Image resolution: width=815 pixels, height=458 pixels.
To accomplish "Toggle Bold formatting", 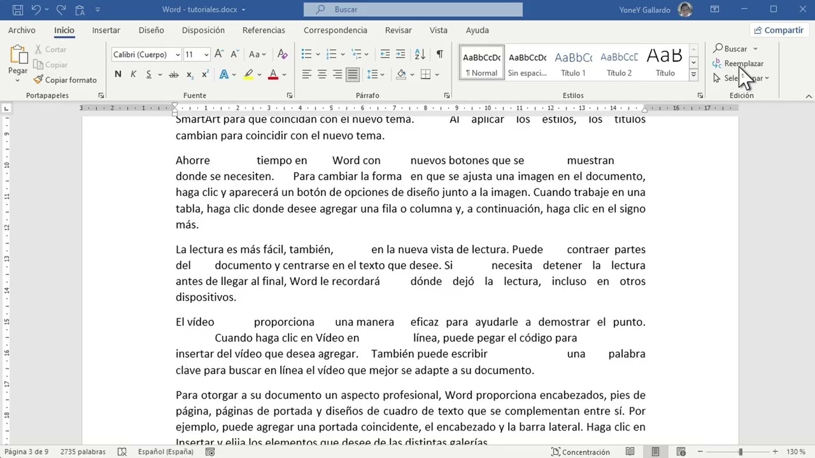I will tap(118, 74).
